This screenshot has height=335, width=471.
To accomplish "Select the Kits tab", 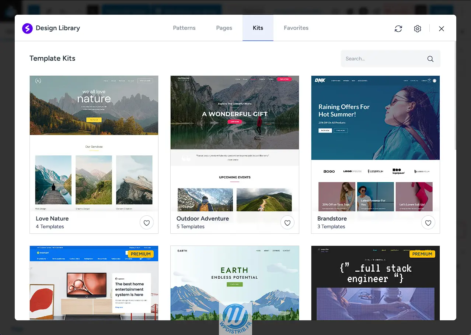I will click(x=258, y=28).
